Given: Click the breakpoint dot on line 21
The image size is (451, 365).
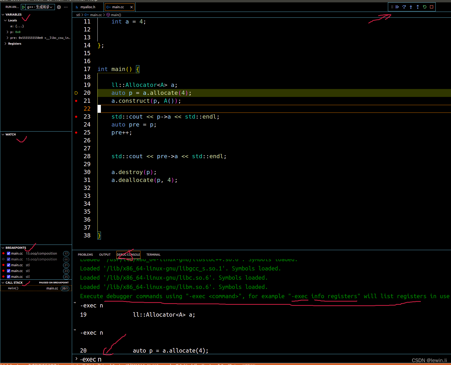Looking at the screenshot, I should click(x=76, y=101).
